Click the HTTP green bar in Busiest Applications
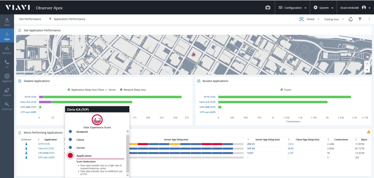 [x=285, y=97]
